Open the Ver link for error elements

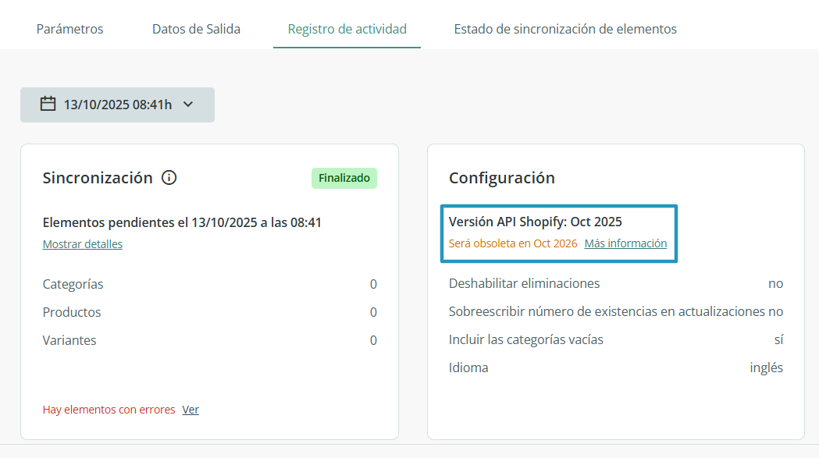coord(191,410)
